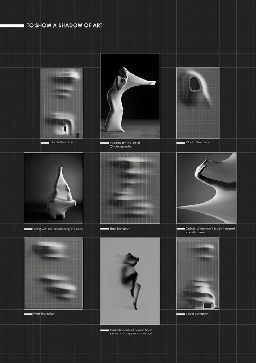Open the close-up of body trapped in silk
This screenshot has width=256, height=363.
206,188
